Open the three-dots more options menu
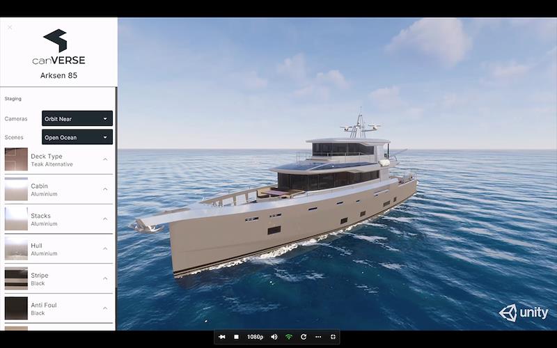Screen dimensions: 557x348 coord(318,337)
